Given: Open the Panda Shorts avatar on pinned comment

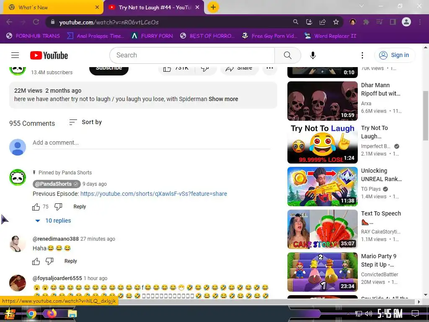Looking at the screenshot, I should pyautogui.click(x=18, y=177).
